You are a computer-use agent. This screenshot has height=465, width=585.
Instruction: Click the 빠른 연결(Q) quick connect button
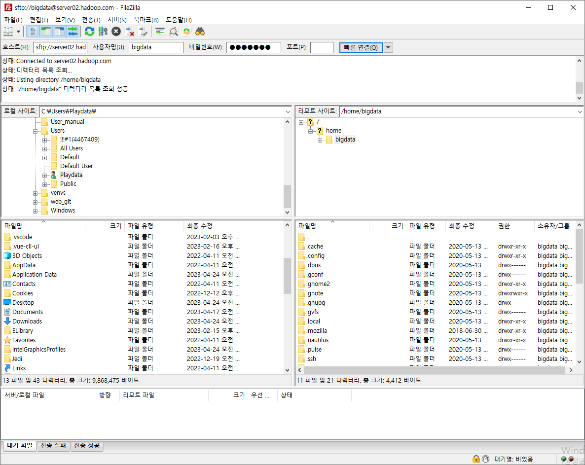(x=361, y=47)
